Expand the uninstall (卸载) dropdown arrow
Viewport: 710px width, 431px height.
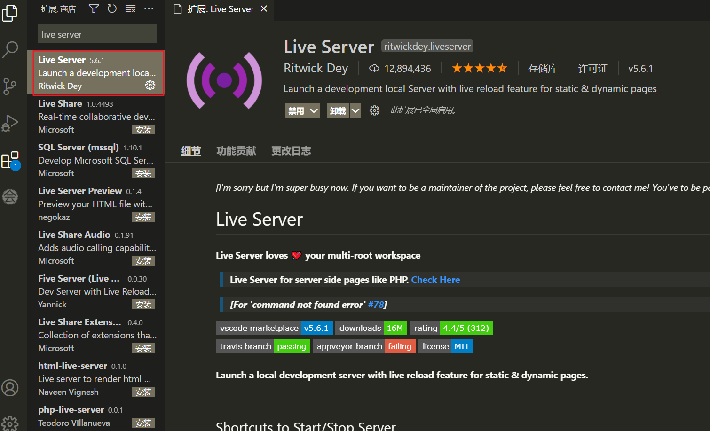355,111
